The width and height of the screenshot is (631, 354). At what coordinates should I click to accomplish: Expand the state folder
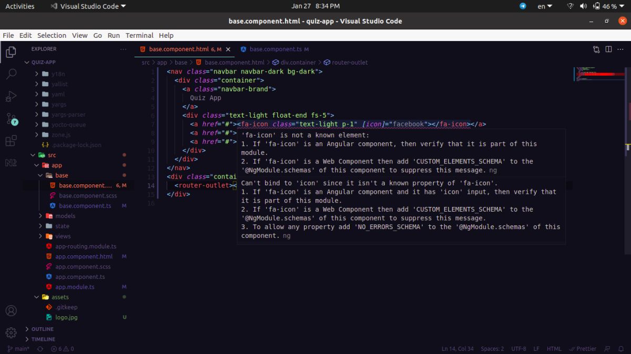click(62, 226)
